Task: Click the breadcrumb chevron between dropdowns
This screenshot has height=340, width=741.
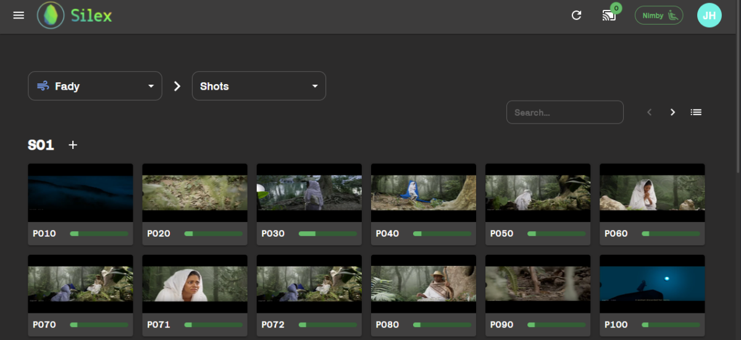Action: (177, 86)
